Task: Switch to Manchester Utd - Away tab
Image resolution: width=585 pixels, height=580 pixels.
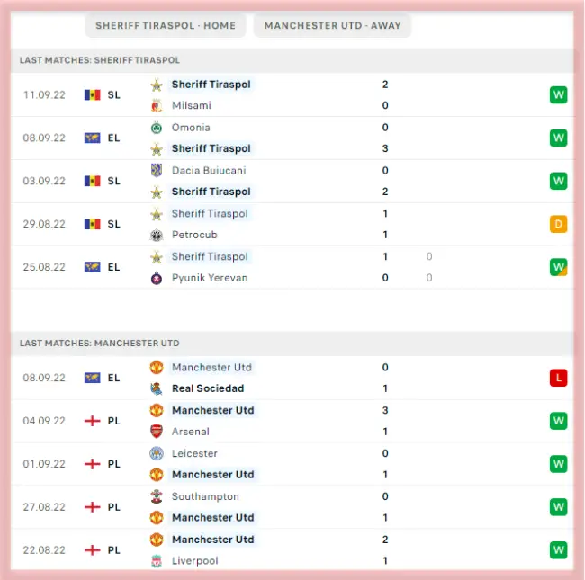Action: click(332, 25)
